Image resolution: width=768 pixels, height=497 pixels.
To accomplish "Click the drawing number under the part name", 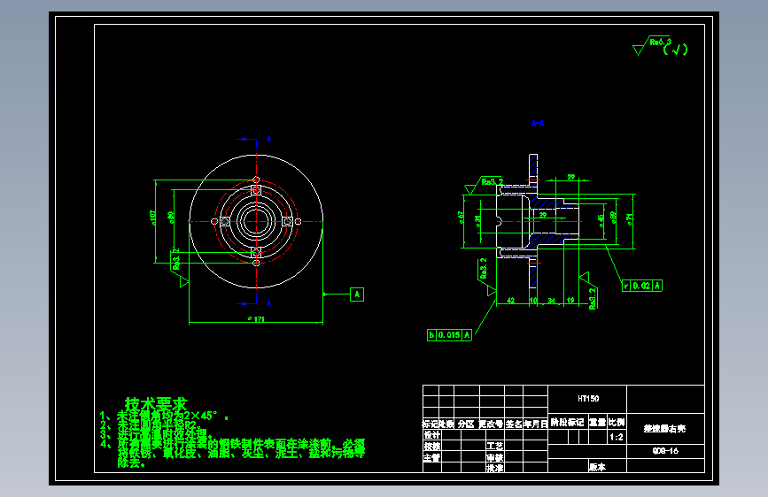I will (665, 451).
